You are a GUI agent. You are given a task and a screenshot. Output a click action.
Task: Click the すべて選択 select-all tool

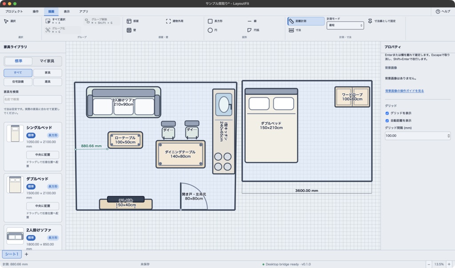(56, 21)
